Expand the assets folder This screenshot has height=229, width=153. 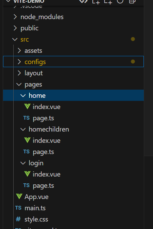click(x=74, y=50)
